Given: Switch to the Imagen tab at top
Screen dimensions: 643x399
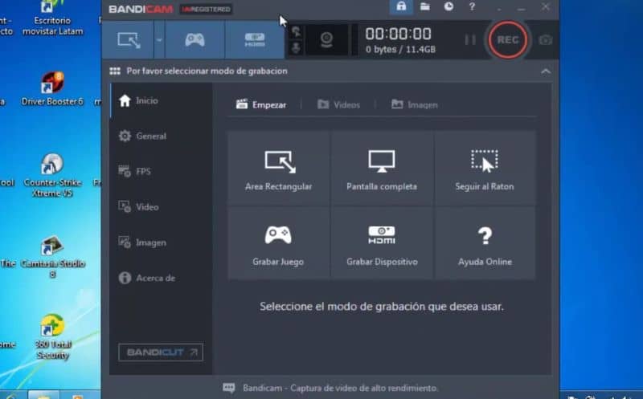Looking at the screenshot, I should pyautogui.click(x=414, y=105).
